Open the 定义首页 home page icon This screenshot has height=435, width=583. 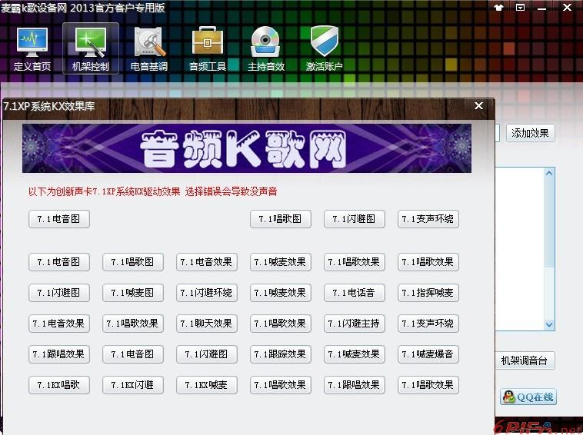coord(32,48)
